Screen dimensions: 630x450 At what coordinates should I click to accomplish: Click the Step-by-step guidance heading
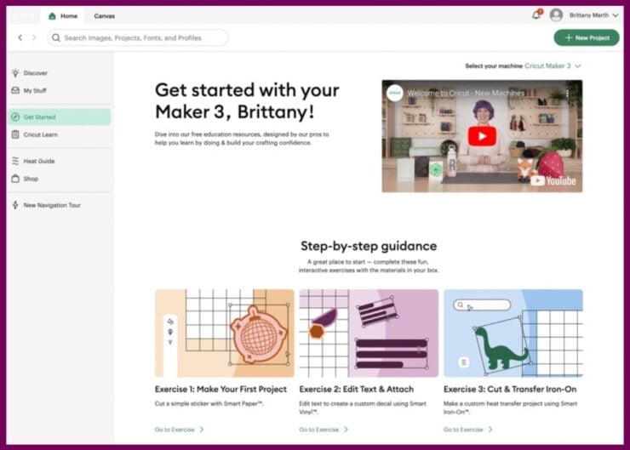[369, 246]
